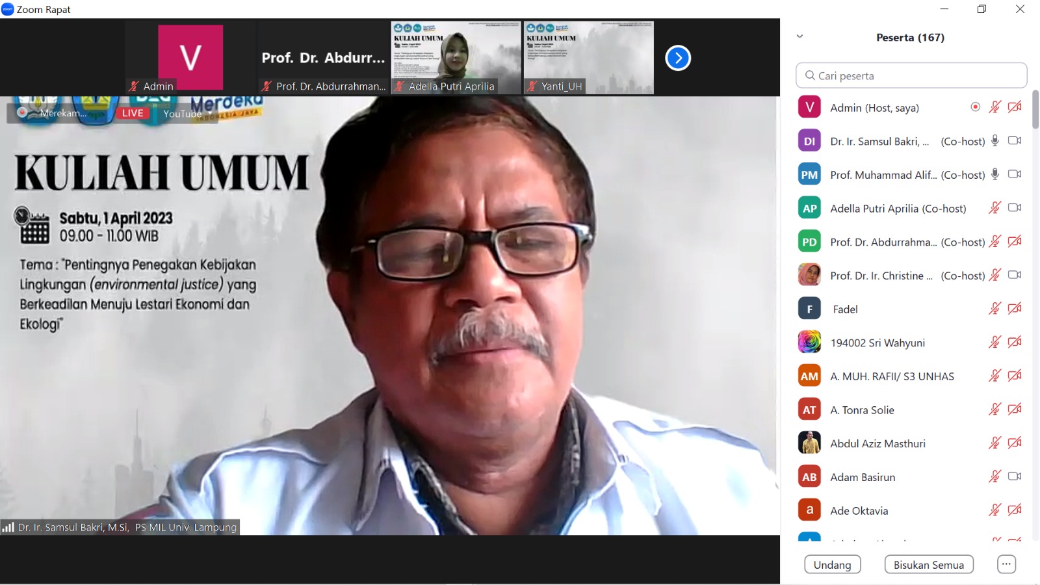Click the recording indicator beside Admin's name
1040x585 pixels.
click(x=975, y=107)
